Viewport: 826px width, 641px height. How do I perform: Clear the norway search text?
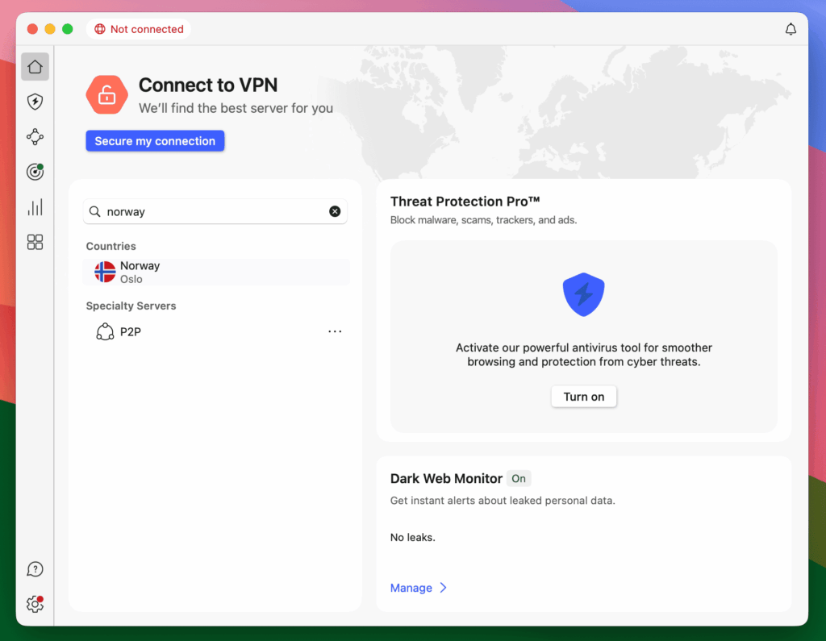(335, 211)
